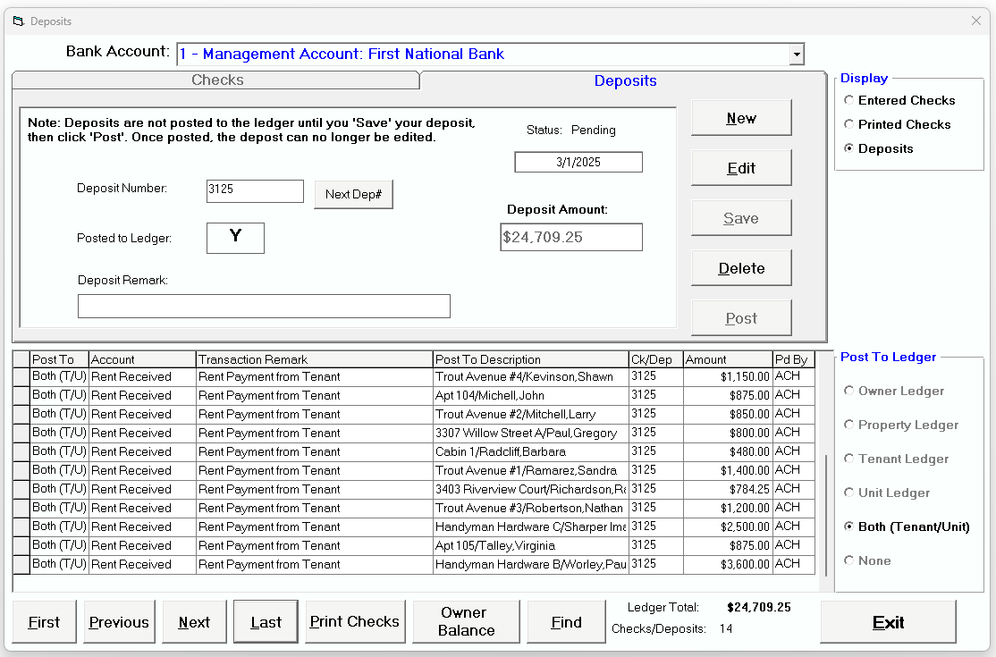Screen dimensions: 996x657
Task: Switch to the Deposits tab
Action: 625,80
